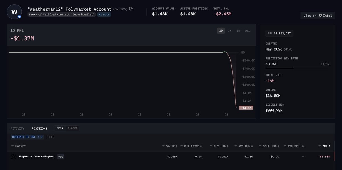Remove the ORDERED BY PNL chip via x
342x170 pixels.
(x=41, y=137)
